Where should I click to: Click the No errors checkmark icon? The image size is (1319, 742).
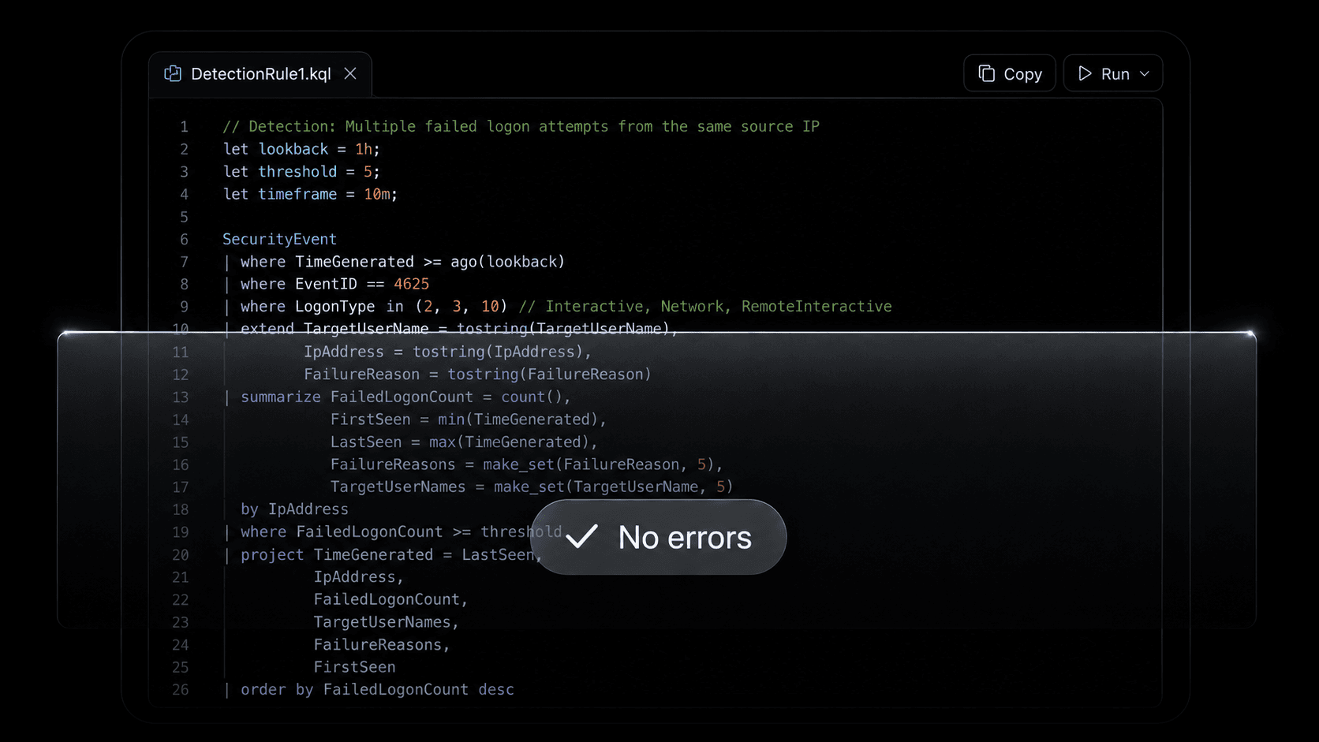[581, 536]
